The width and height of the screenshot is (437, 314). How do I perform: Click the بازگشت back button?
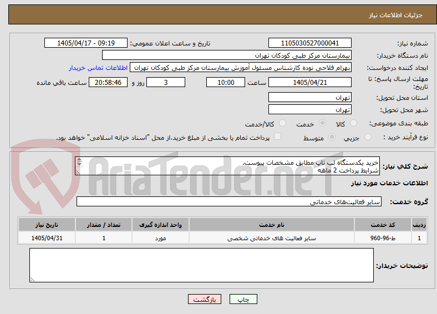coord(205,299)
